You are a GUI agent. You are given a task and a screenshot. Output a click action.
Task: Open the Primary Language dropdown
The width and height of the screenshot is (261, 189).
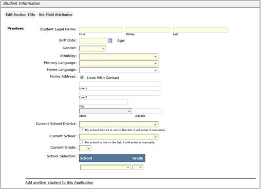point(119,64)
